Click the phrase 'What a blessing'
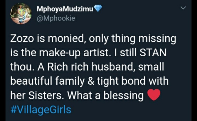Image resolution: width=197 pixels, height=121 pixels. (x=105, y=95)
